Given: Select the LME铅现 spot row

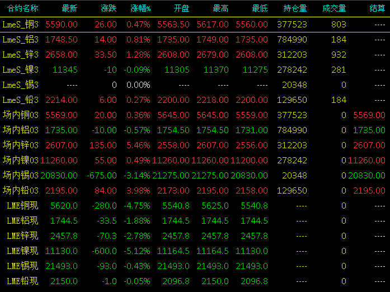Looking at the screenshot, I should [195, 281].
